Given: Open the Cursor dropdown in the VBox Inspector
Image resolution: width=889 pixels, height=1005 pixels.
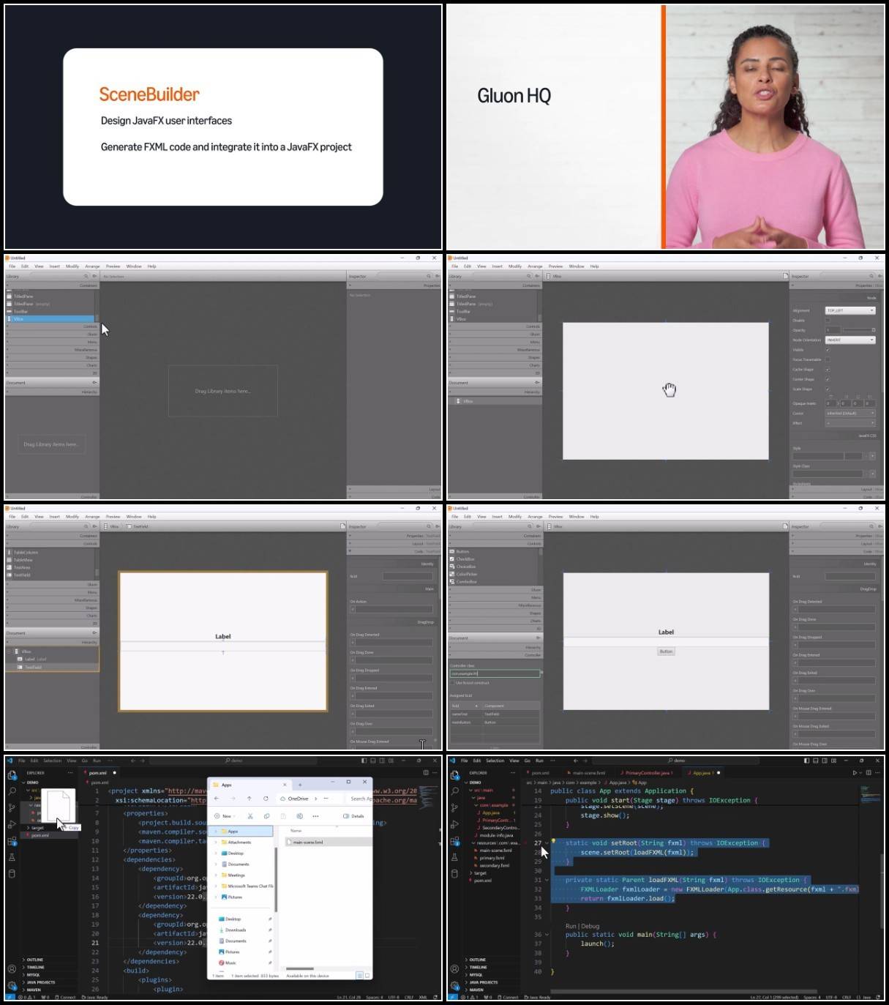Looking at the screenshot, I should coord(850,414).
